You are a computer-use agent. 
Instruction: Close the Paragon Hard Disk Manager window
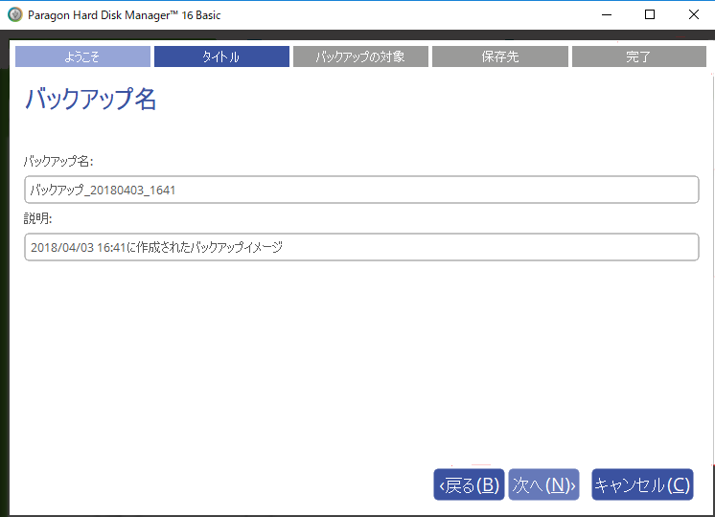click(693, 14)
